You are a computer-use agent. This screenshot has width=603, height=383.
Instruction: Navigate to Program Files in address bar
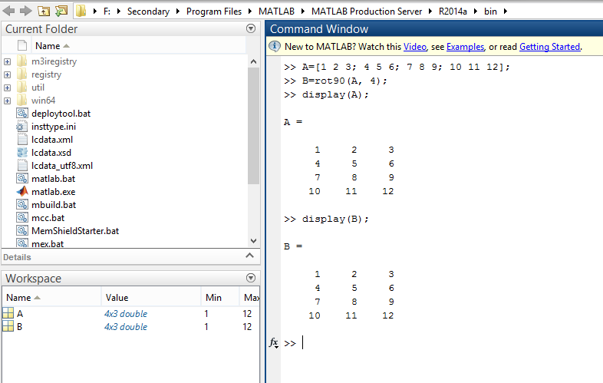pyautogui.click(x=214, y=12)
